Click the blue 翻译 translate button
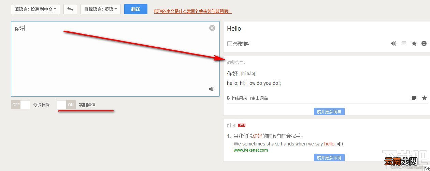This screenshot has width=430, height=171. (x=136, y=9)
